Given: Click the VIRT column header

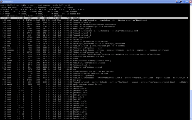Looking at the screenshot, I should 30,18.
